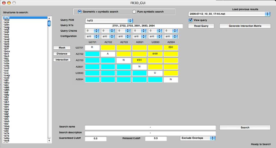
Task: Switch matrix to Mask mode
Action: tap(62, 48)
